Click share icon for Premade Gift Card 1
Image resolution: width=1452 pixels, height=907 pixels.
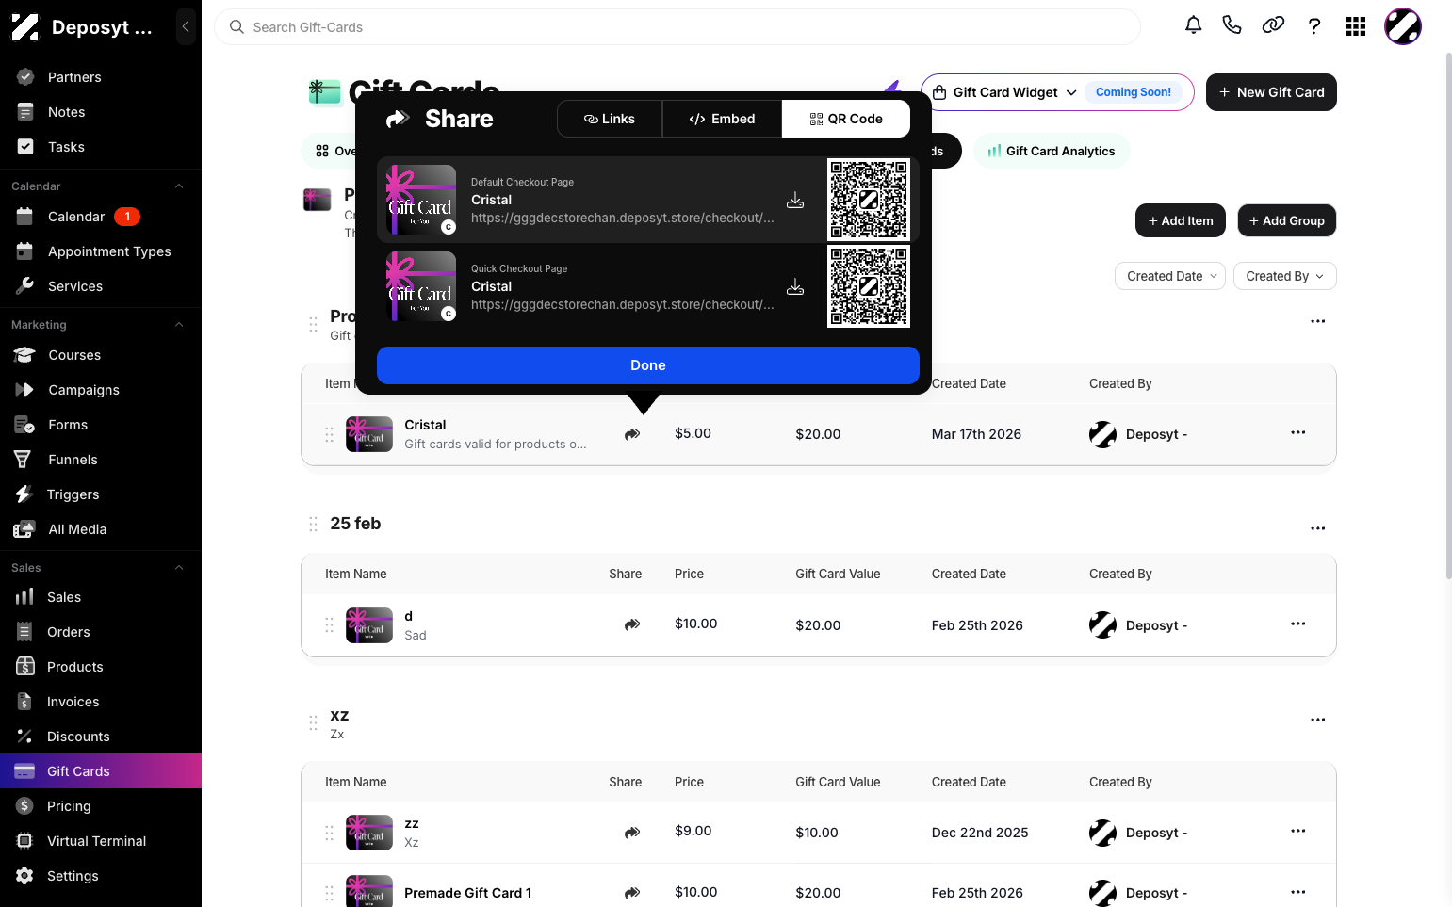(632, 893)
